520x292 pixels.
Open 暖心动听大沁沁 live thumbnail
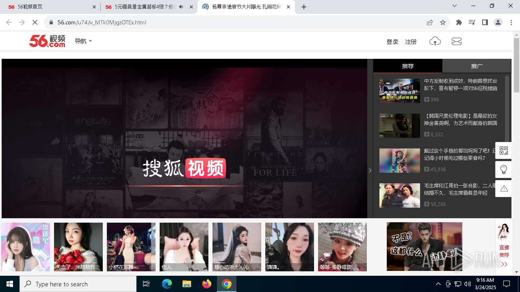click(237, 247)
